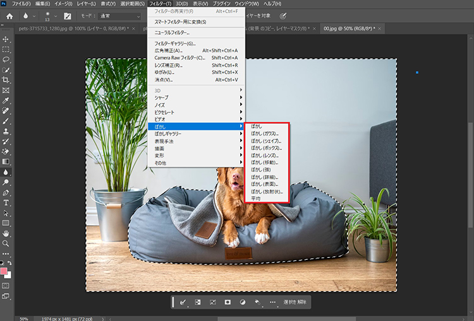474x321 pixels.
Task: Select the Hand tool
Action: click(6, 233)
